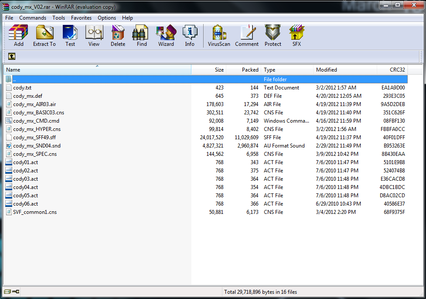The image size is (426, 299).
Task: Close the WinRAR window
Action: click(x=414, y=5)
